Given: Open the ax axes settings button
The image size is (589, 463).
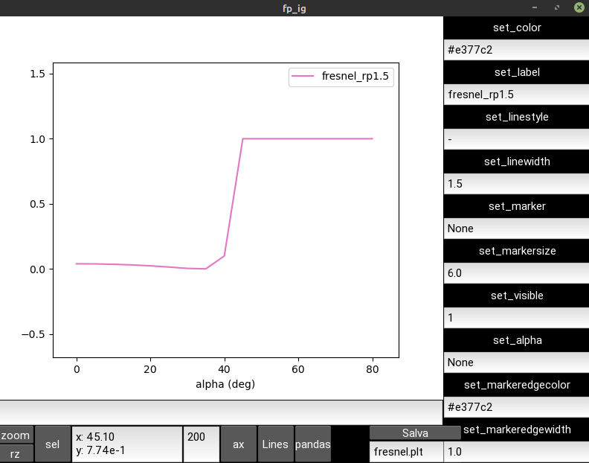Looking at the screenshot, I should tap(239, 444).
